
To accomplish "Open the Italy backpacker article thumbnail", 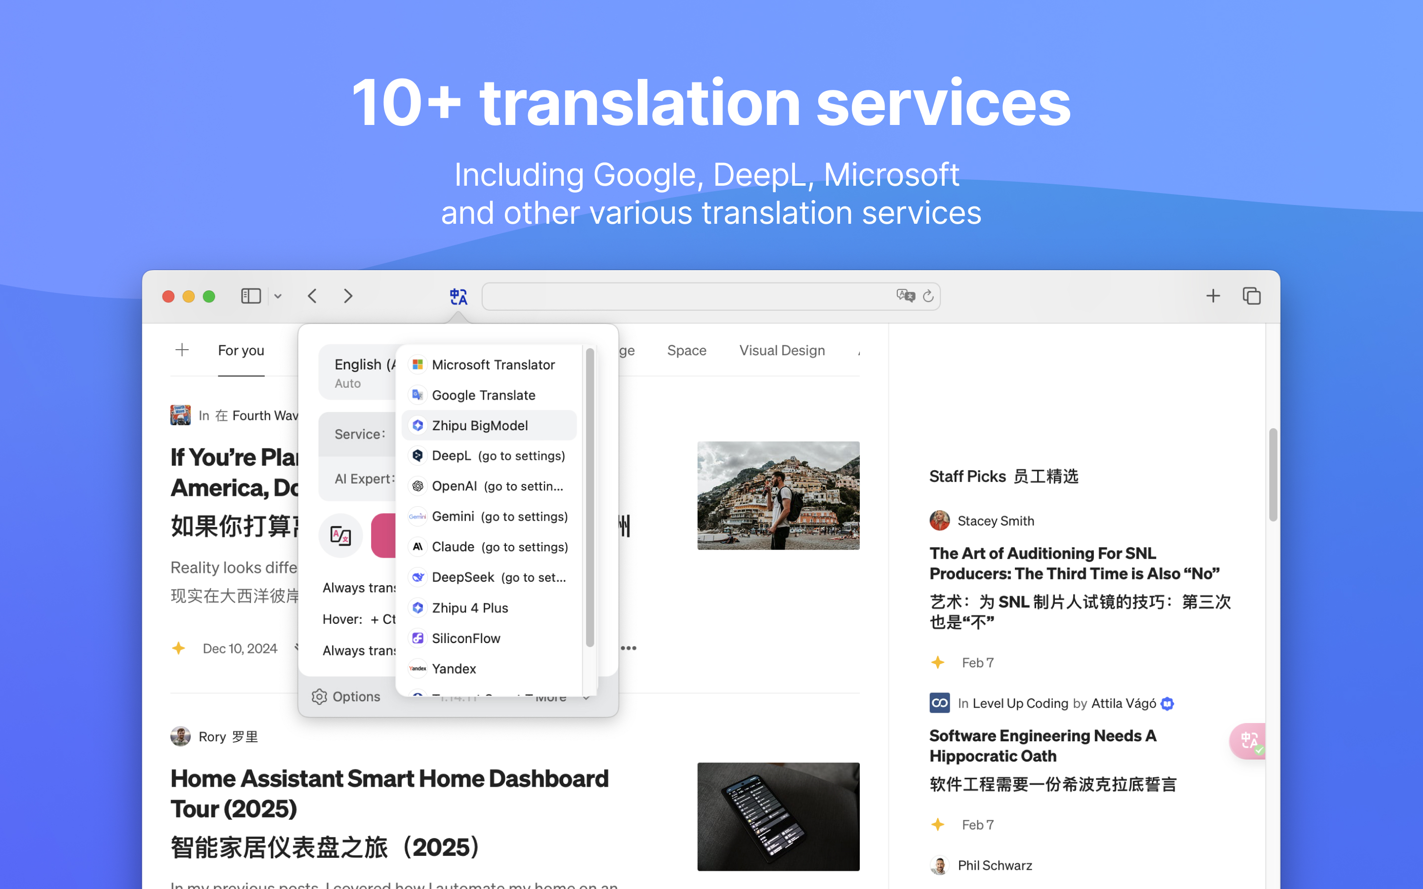I will click(x=779, y=496).
